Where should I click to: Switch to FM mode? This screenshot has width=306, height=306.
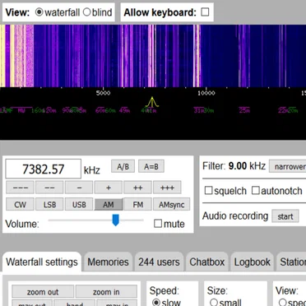tap(137, 204)
